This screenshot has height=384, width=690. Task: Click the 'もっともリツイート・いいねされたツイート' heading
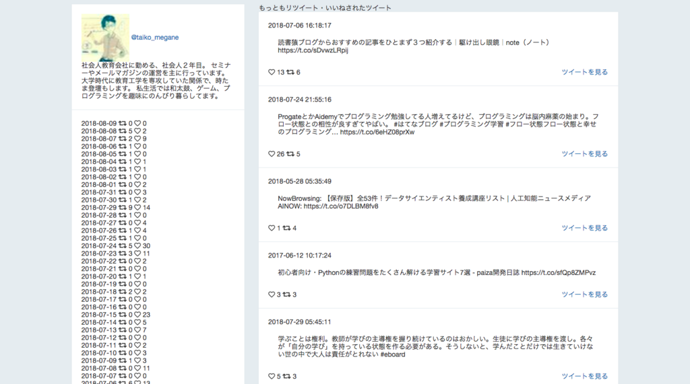pos(325,8)
